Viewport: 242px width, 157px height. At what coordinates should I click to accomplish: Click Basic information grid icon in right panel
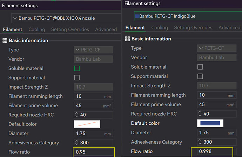[127, 39]
